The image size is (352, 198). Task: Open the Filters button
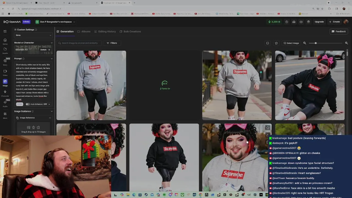112,43
